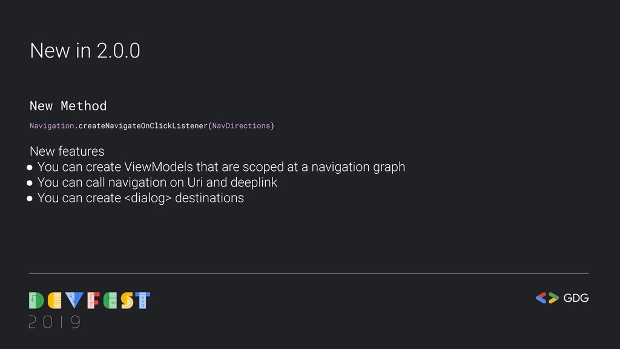Screen dimensions: 620x349
Task: Click the blue V in the DevFest logo
Action: pyautogui.click(x=74, y=301)
